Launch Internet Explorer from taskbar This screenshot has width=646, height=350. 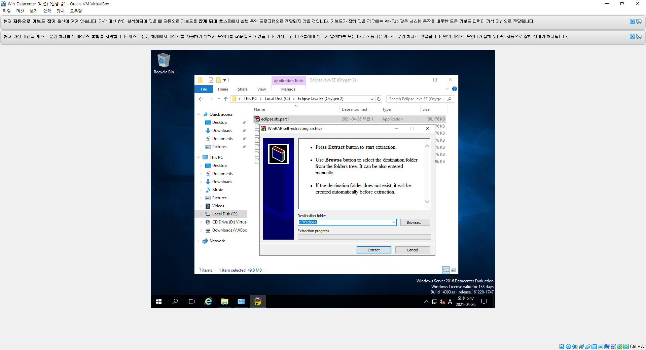point(208,302)
